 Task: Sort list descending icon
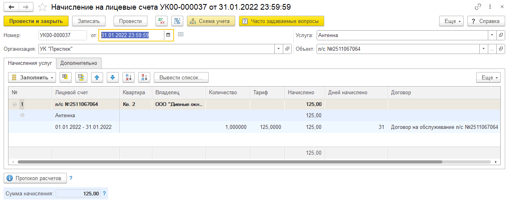click(x=144, y=77)
